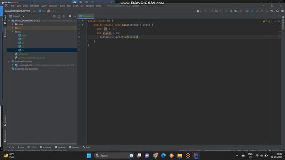
Task: Open the Help menu
Action: (98, 6)
